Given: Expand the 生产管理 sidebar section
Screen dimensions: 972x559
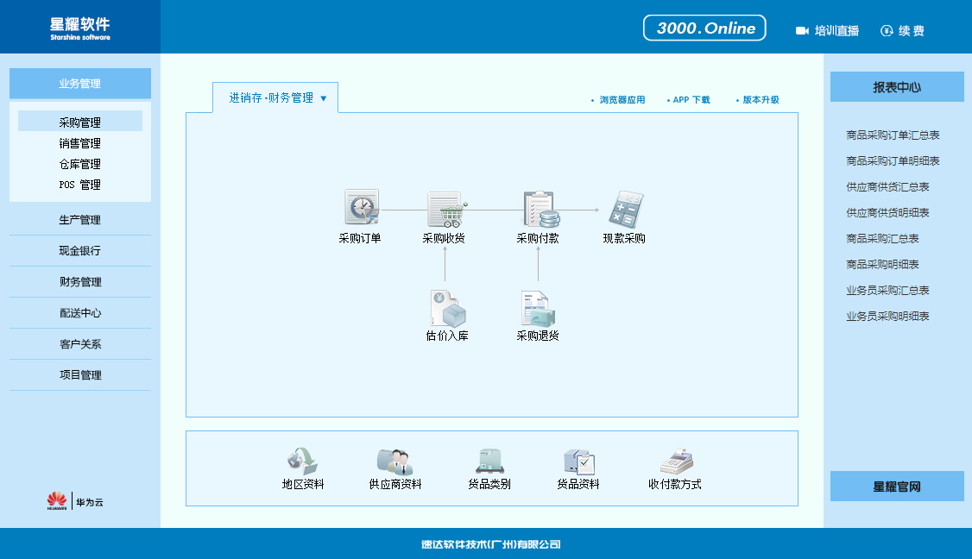Looking at the screenshot, I should click(x=80, y=220).
